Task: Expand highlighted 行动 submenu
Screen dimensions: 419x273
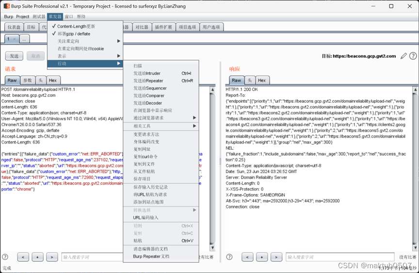Action: (x=85, y=64)
